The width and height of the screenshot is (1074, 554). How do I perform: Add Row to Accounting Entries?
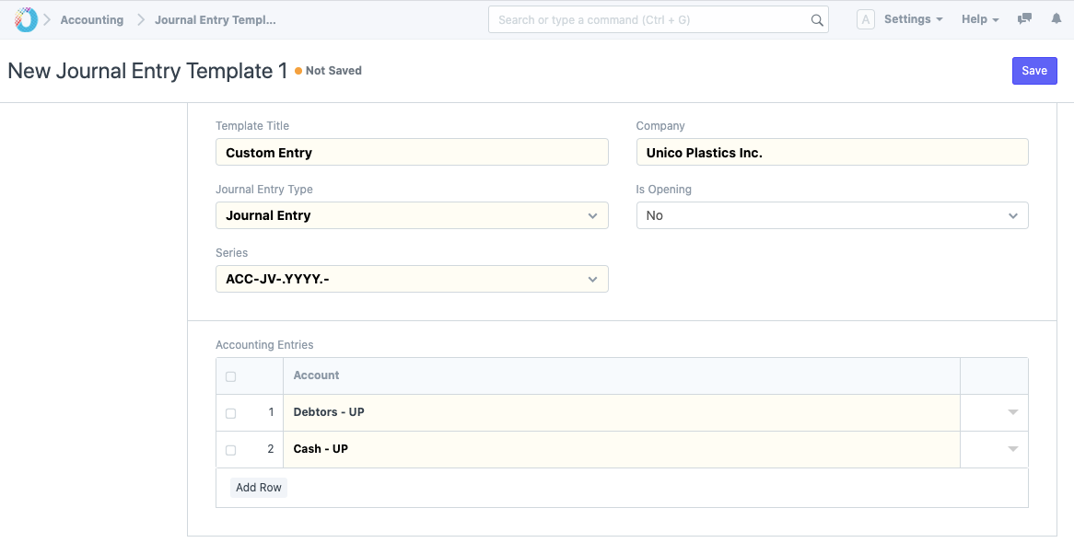click(258, 488)
